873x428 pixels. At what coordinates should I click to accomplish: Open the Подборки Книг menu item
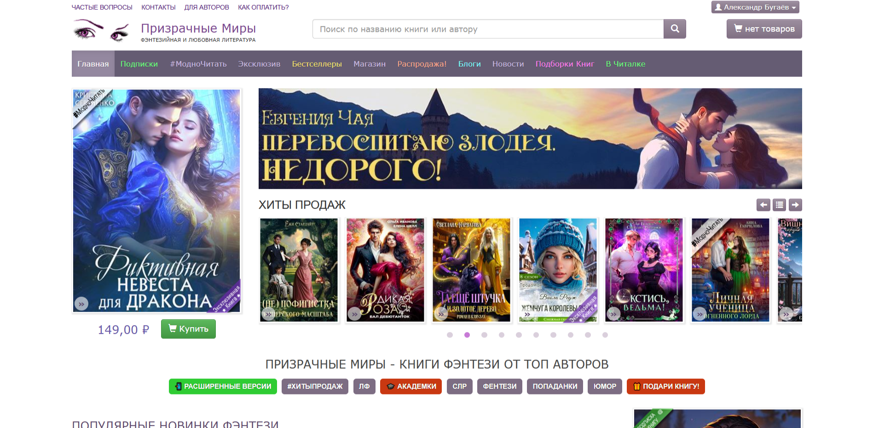pos(565,64)
